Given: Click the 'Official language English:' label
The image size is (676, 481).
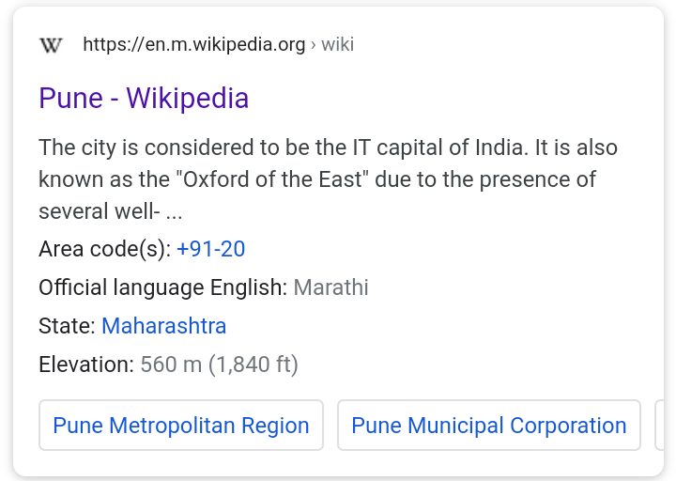Looking at the screenshot, I should pos(162,287).
